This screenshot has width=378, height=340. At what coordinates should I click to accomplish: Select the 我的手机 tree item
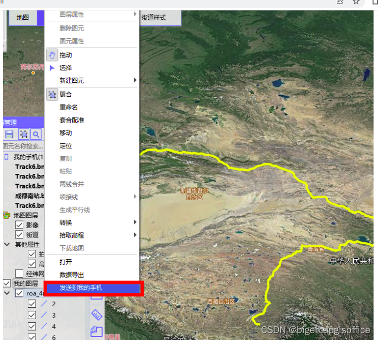point(28,157)
